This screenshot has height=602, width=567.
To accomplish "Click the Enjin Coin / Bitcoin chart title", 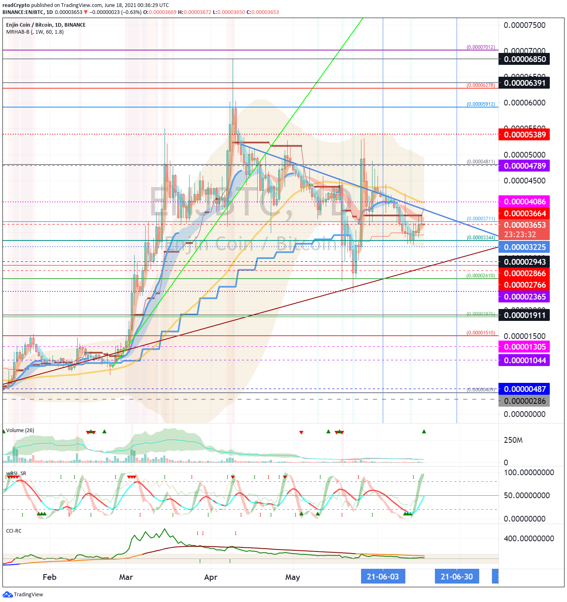I will (46, 25).
